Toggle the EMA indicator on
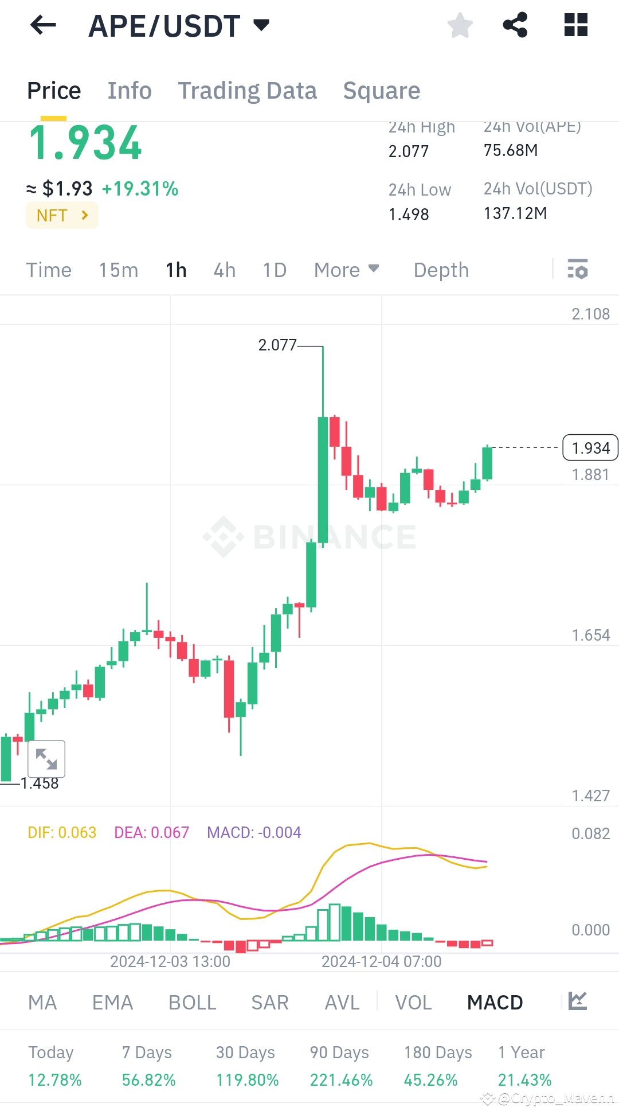This screenshot has height=1111, width=619. (112, 1002)
